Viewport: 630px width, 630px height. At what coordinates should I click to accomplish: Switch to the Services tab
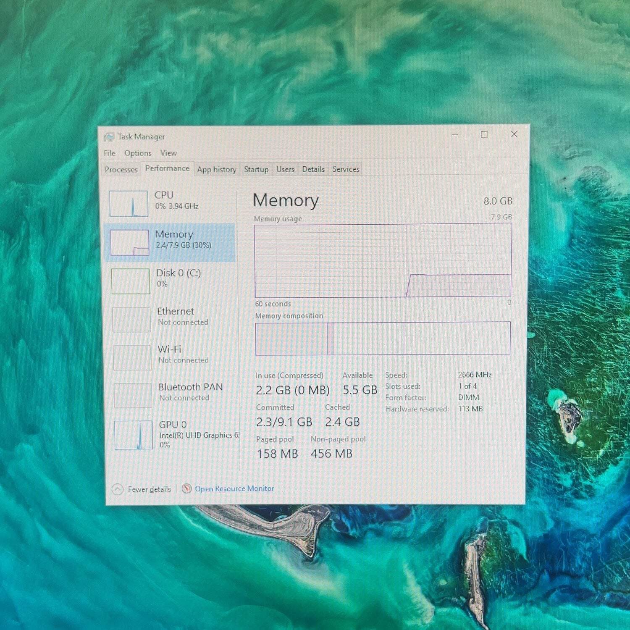346,169
